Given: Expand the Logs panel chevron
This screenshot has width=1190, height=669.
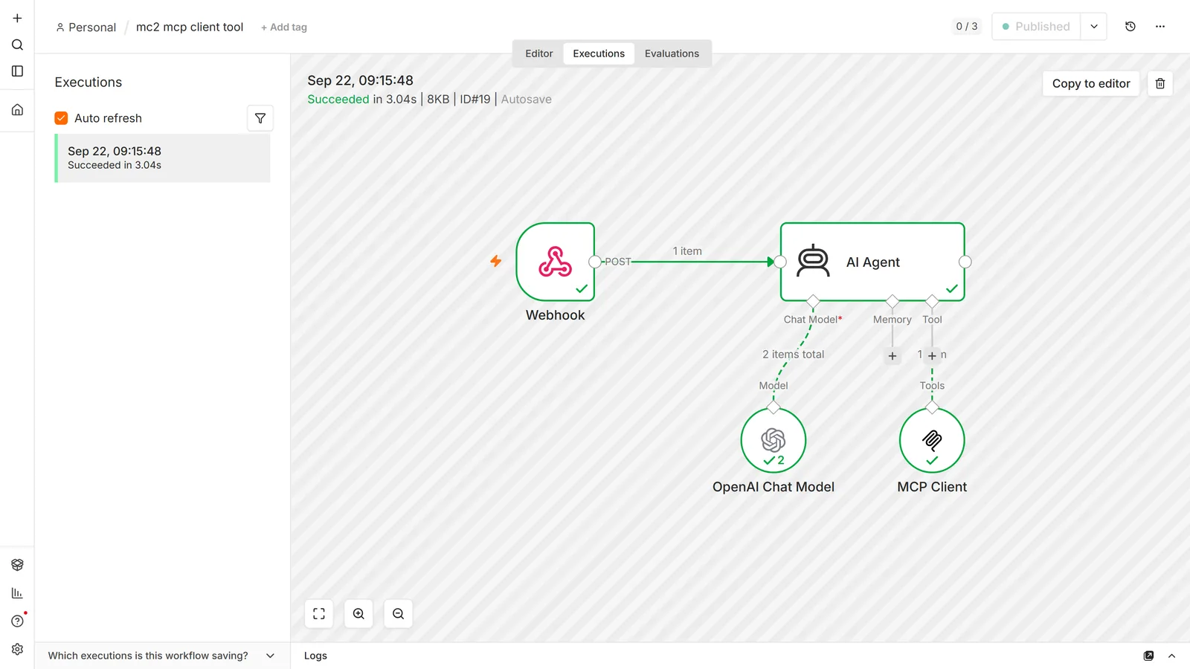Looking at the screenshot, I should 1171,656.
